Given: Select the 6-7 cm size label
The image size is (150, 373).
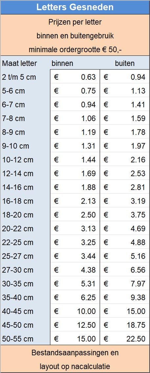Looking at the screenshot, I should click(13, 105).
